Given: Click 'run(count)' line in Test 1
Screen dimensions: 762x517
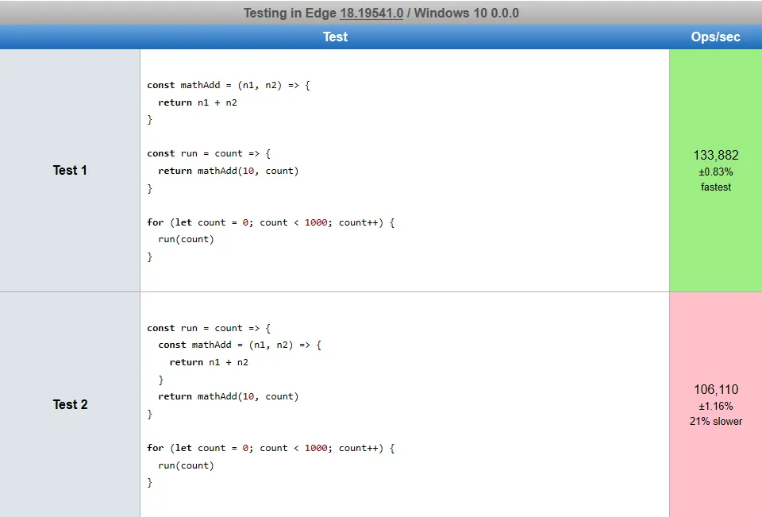Looking at the screenshot, I should pyautogui.click(x=186, y=239).
